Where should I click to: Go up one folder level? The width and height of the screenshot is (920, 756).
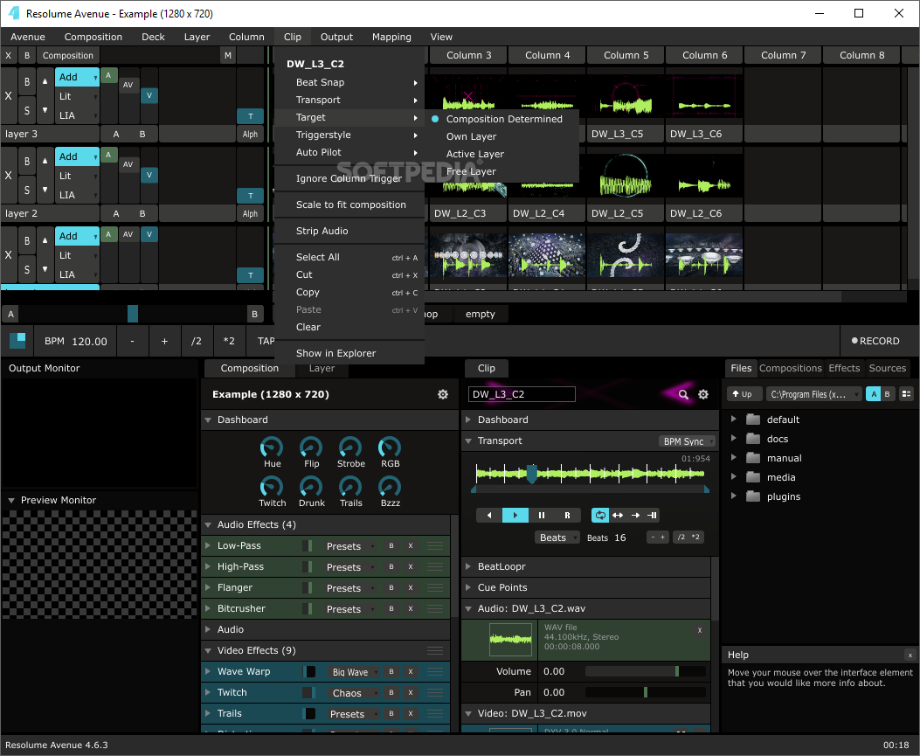click(744, 394)
